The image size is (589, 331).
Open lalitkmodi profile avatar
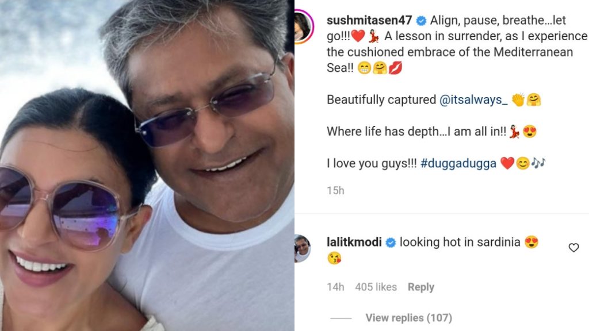[303, 248]
